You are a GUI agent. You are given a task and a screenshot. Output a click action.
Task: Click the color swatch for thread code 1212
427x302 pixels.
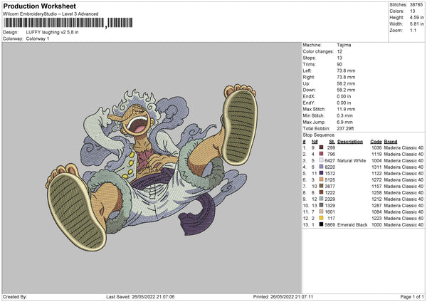[321, 199]
